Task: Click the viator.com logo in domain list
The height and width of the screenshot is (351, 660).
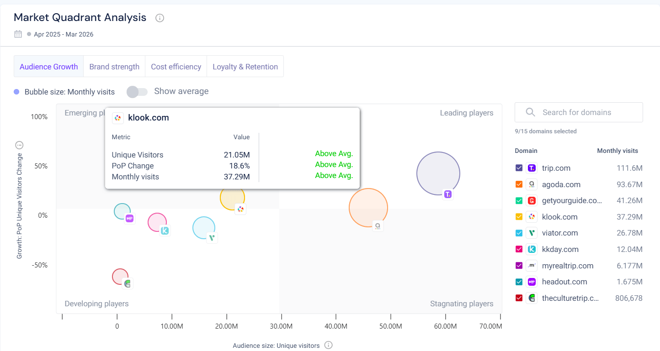Action: point(532,233)
